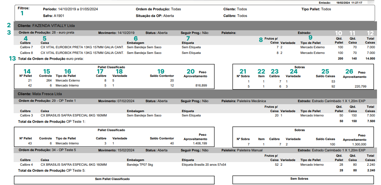The width and height of the screenshot is (381, 185).
Task: Select the 'Tipo Pallet: Todos' filter
Action: pyautogui.click(x=316, y=9)
